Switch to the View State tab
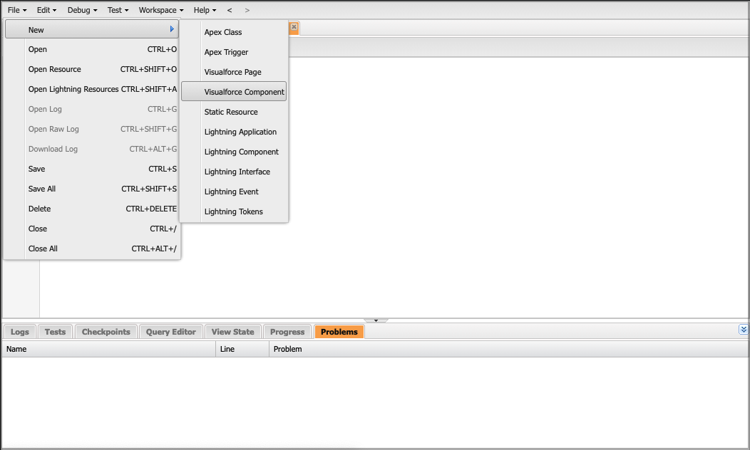This screenshot has width=750, height=450. coord(232,332)
